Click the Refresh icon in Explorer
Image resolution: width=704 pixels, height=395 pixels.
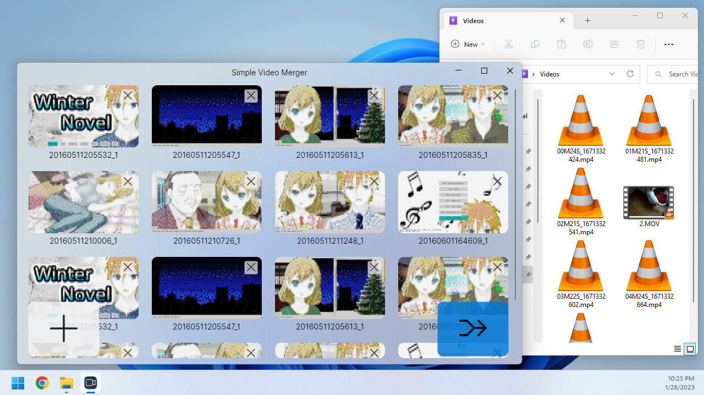[630, 74]
